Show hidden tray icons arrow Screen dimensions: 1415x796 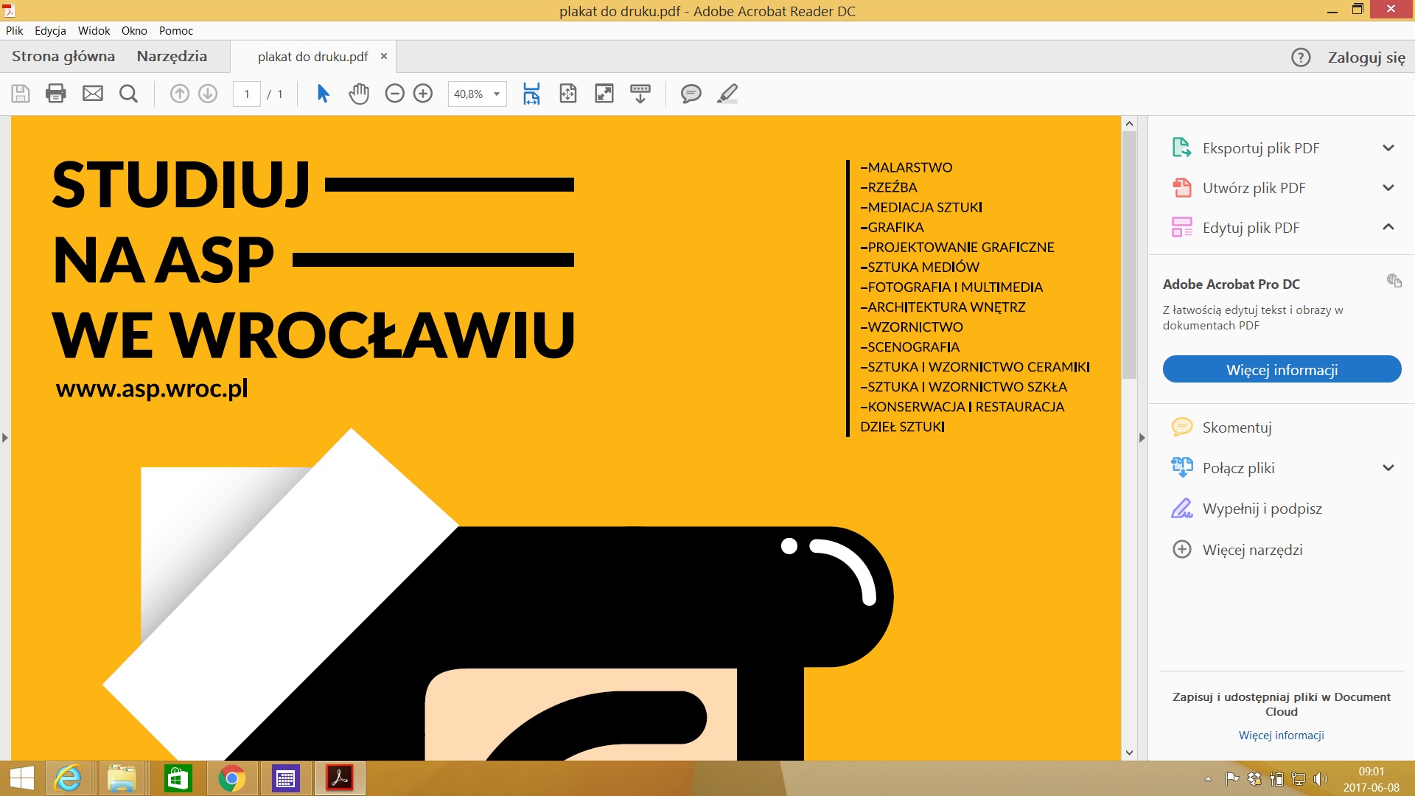1208,779
